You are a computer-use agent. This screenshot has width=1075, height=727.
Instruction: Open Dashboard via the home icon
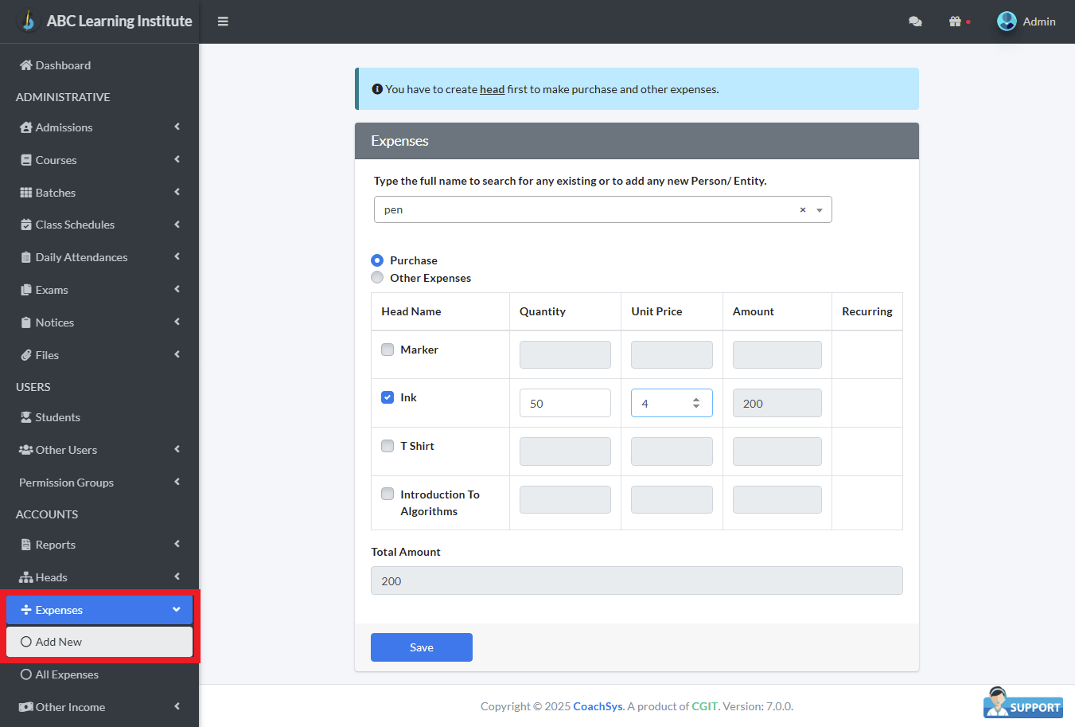(x=26, y=65)
